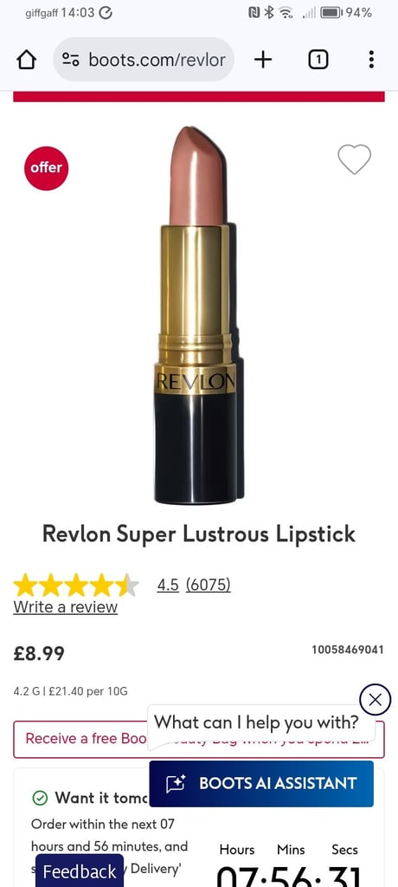Viewport: 398px width, 887px height.
Task: Open the 6075 reviews count link
Action: point(208,585)
